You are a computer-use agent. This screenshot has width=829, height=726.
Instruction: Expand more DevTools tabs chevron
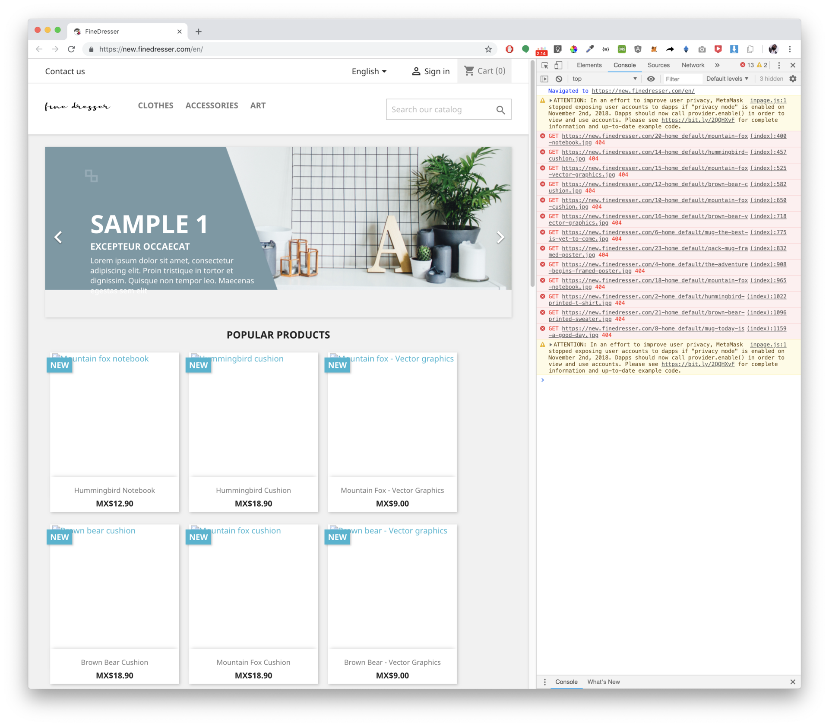point(717,65)
